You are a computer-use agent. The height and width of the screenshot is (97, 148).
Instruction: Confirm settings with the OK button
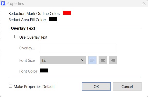click(96, 86)
